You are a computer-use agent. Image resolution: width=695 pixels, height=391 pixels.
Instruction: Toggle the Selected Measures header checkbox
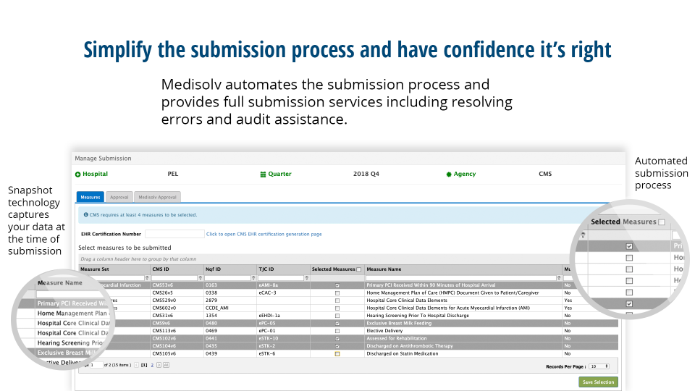click(x=359, y=269)
